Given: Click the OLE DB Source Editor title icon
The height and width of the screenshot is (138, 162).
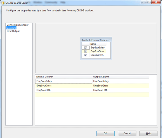Looking at the screenshot, I should [3, 3].
